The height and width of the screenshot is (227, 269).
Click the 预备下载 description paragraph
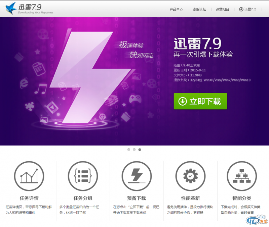point(136,210)
